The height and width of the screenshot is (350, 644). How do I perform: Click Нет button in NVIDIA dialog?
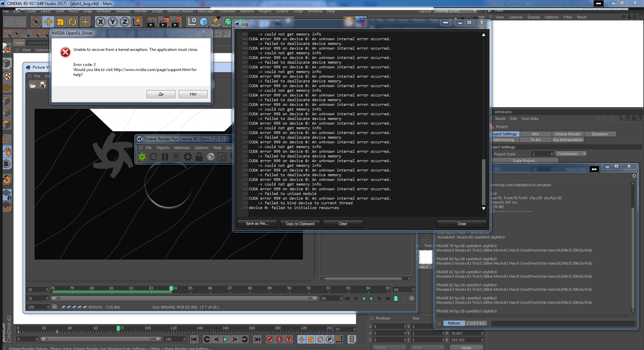193,94
